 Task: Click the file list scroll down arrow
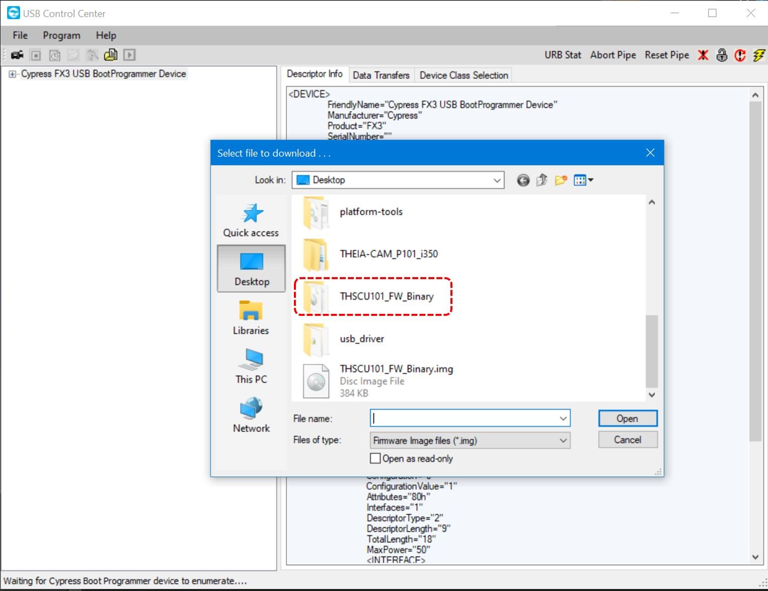[652, 395]
